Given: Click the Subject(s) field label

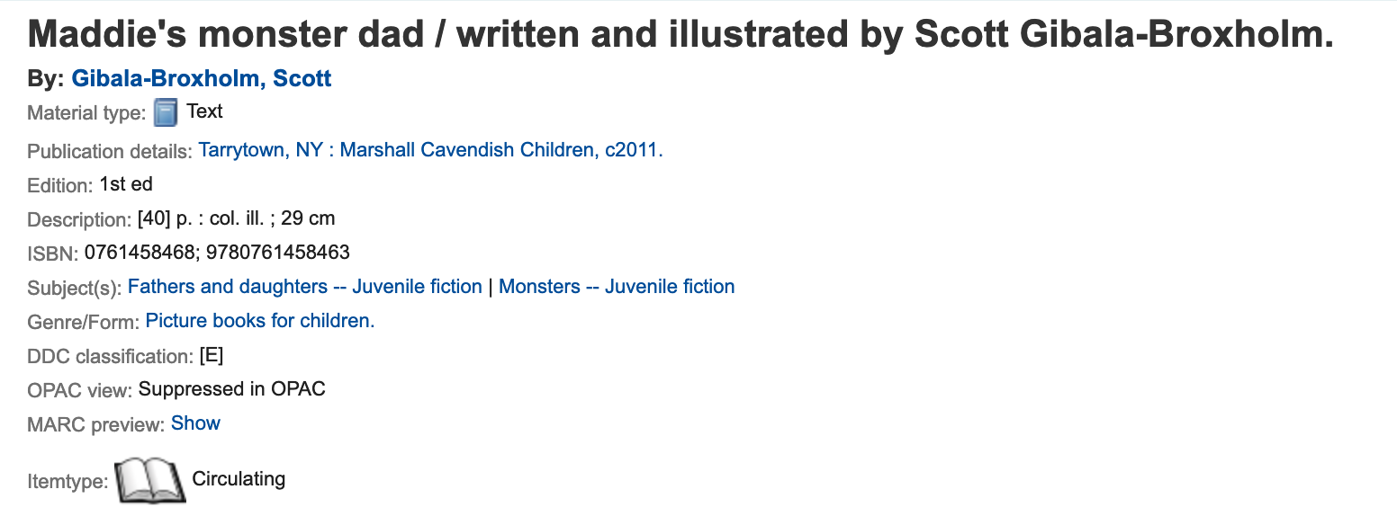Looking at the screenshot, I should tap(75, 288).
